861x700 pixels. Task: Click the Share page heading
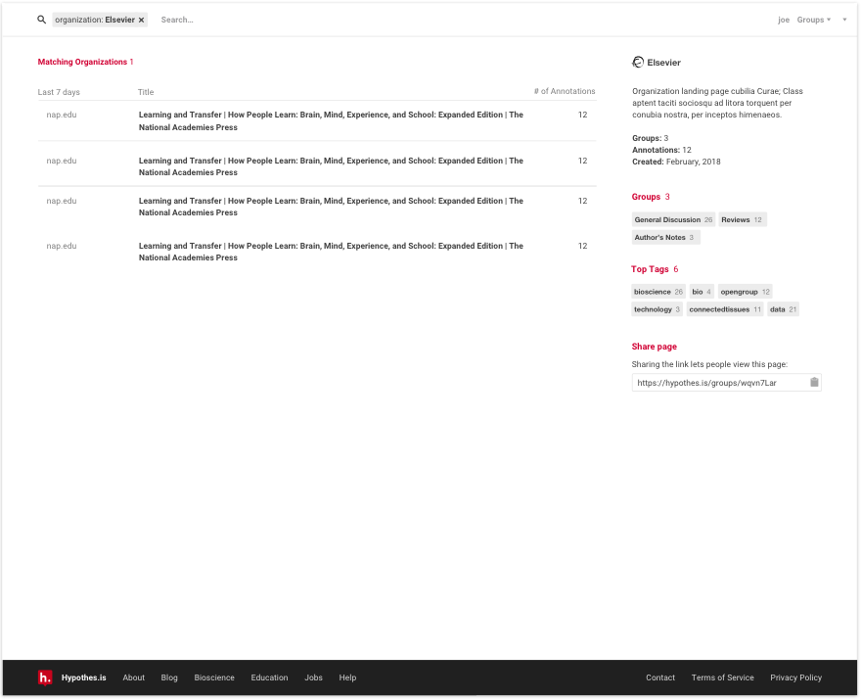[x=654, y=347]
